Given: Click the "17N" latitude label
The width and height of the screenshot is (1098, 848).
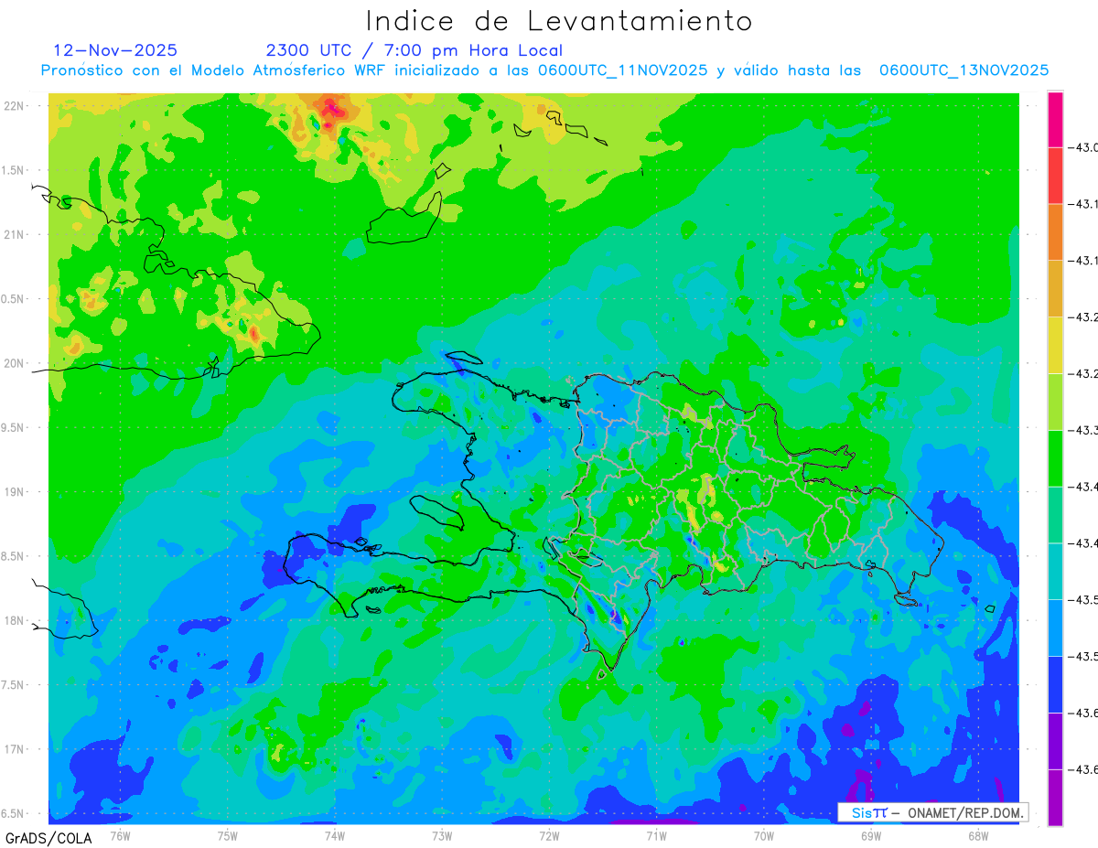Looking at the screenshot, I should (x=13, y=749).
